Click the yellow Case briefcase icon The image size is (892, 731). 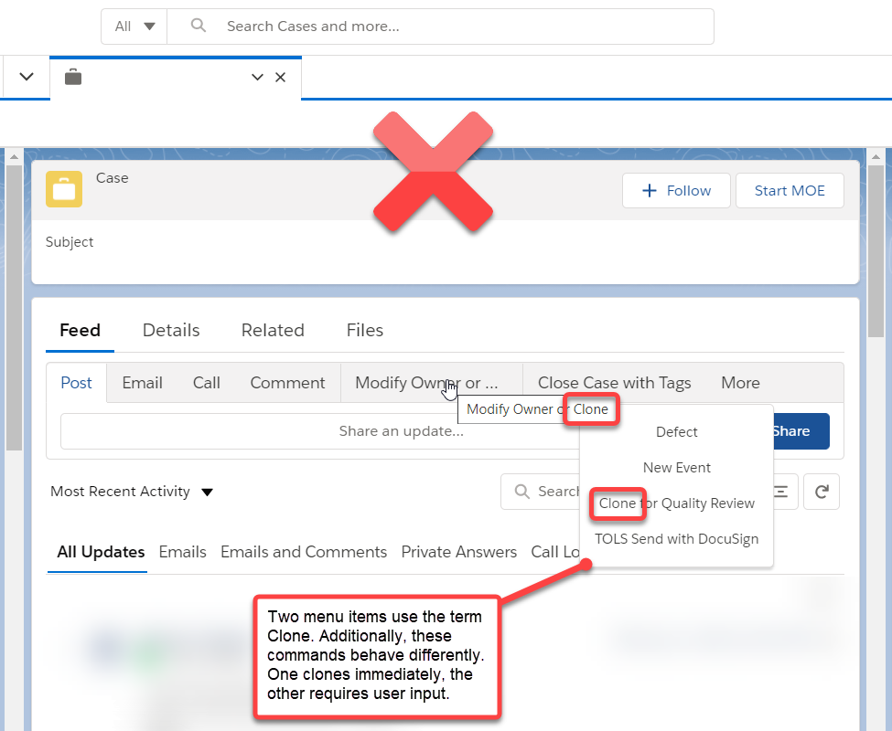(x=64, y=189)
